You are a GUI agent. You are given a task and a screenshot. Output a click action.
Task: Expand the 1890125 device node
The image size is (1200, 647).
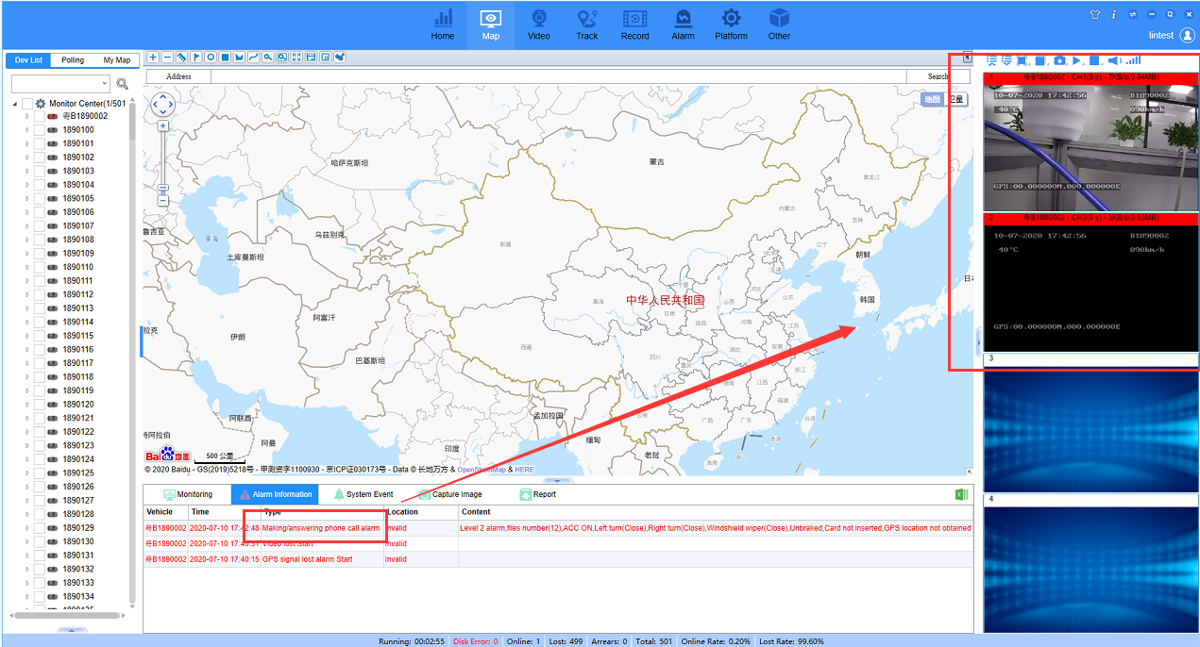click(x=27, y=473)
